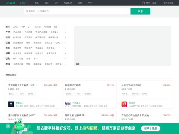This screenshot has width=179, height=134.
Task: Click the banner next-slide arrow
Action: pos(167,46)
